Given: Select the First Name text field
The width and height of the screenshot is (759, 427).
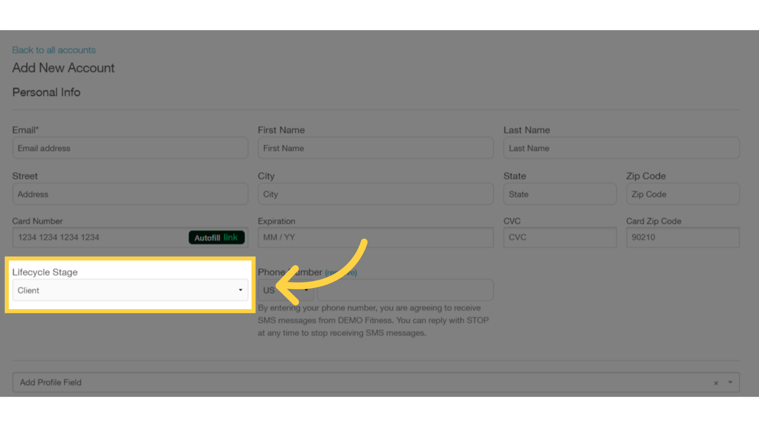Looking at the screenshot, I should tap(376, 148).
